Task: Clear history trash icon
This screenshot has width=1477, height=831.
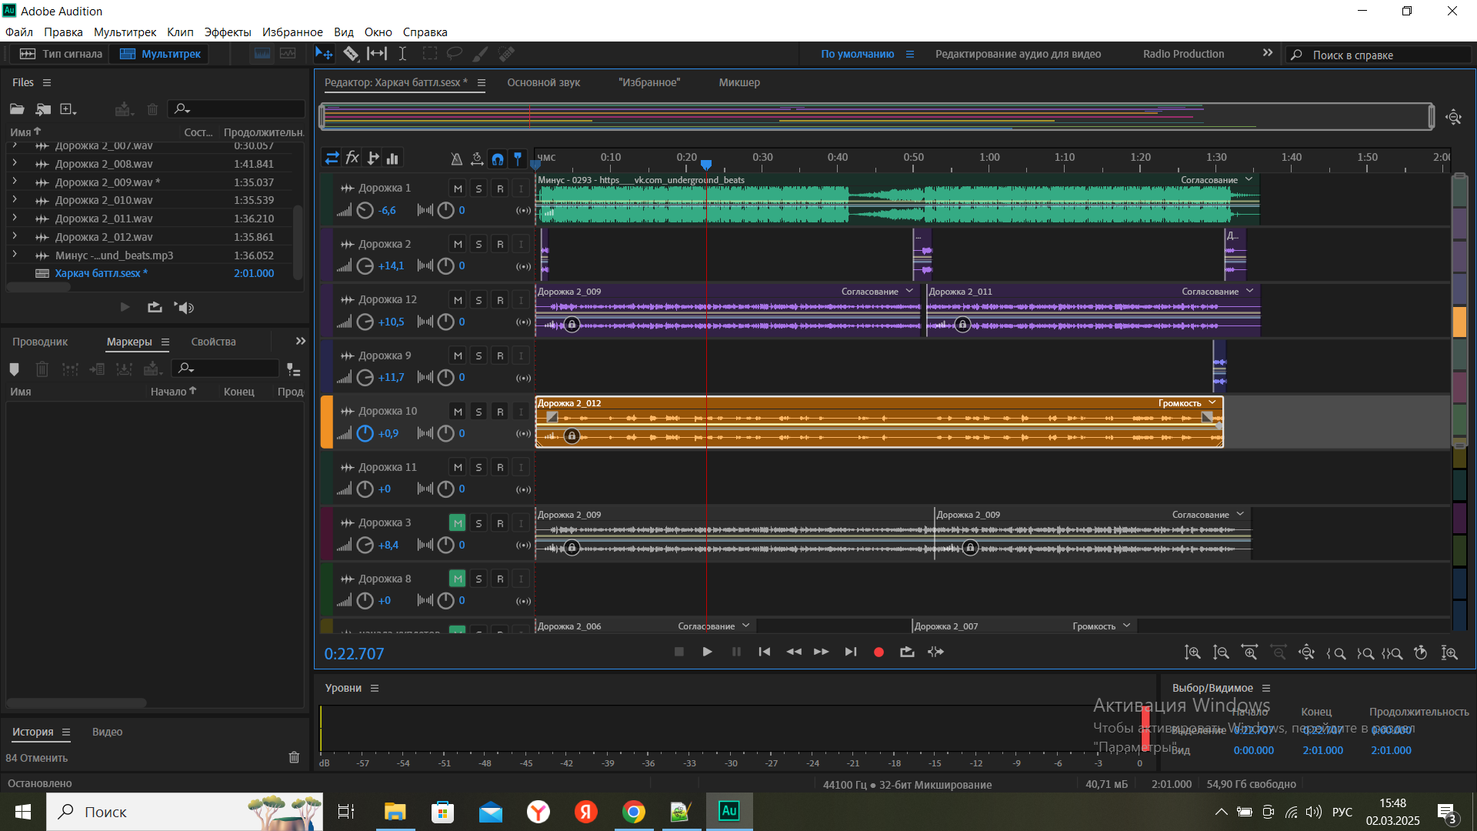Action: pos(294,758)
